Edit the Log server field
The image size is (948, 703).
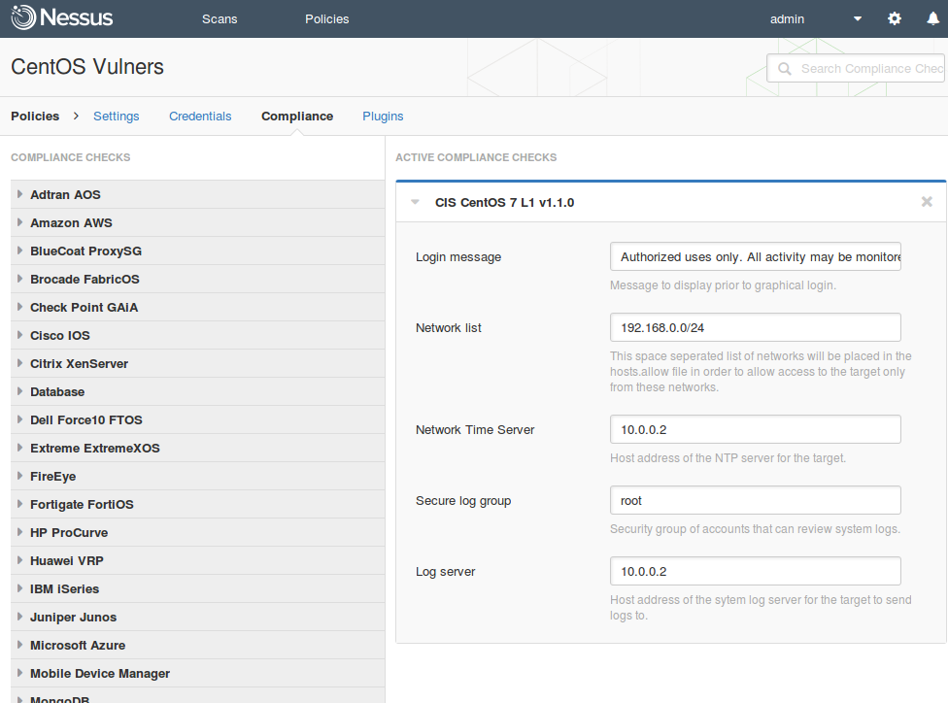(x=755, y=571)
